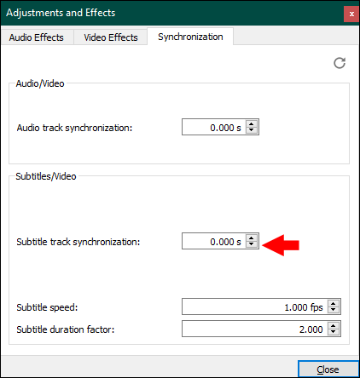Click the reset synchronization refresh icon
360x378 pixels.
pyautogui.click(x=340, y=63)
